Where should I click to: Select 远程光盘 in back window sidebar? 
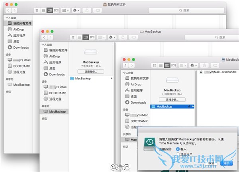(x=18, y=72)
